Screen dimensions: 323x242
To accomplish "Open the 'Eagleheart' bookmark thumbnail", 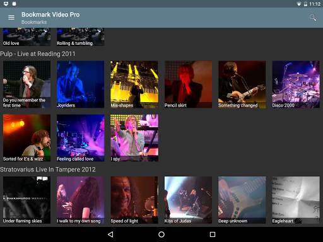I will pos(296,200).
